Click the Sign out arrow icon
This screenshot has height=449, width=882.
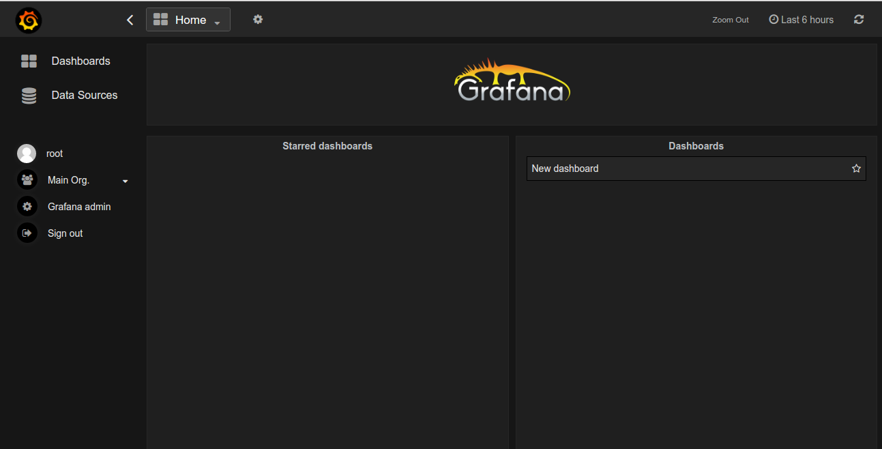[27, 233]
